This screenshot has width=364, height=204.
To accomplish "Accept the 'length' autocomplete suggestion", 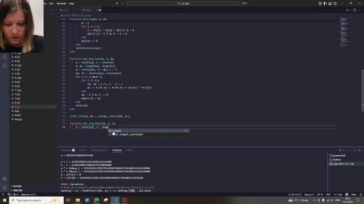I will [x=148, y=131].
